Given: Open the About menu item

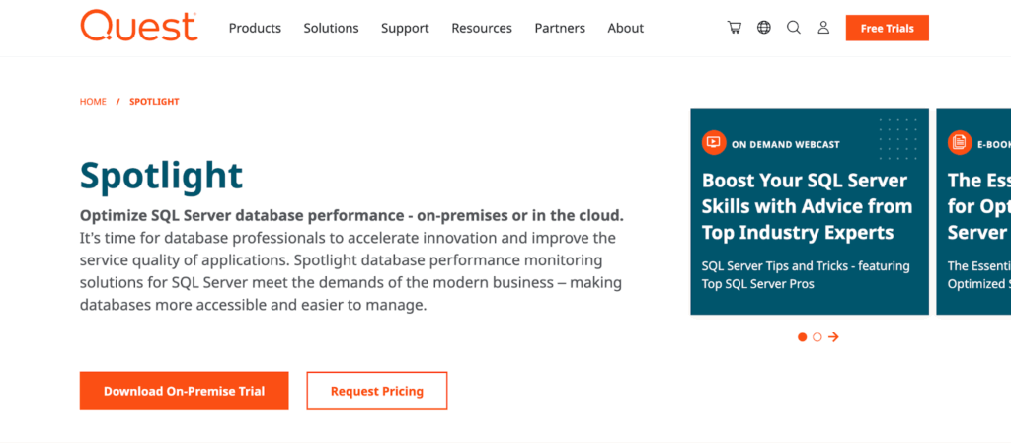Looking at the screenshot, I should (626, 28).
